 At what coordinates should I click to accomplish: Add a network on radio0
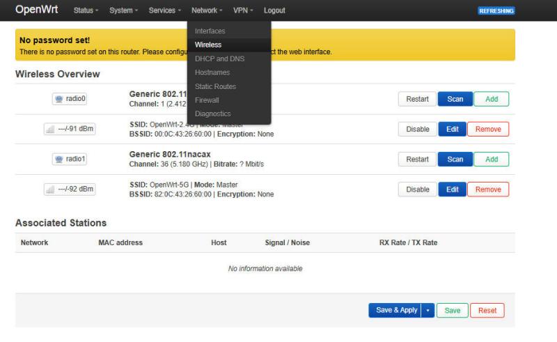492,99
